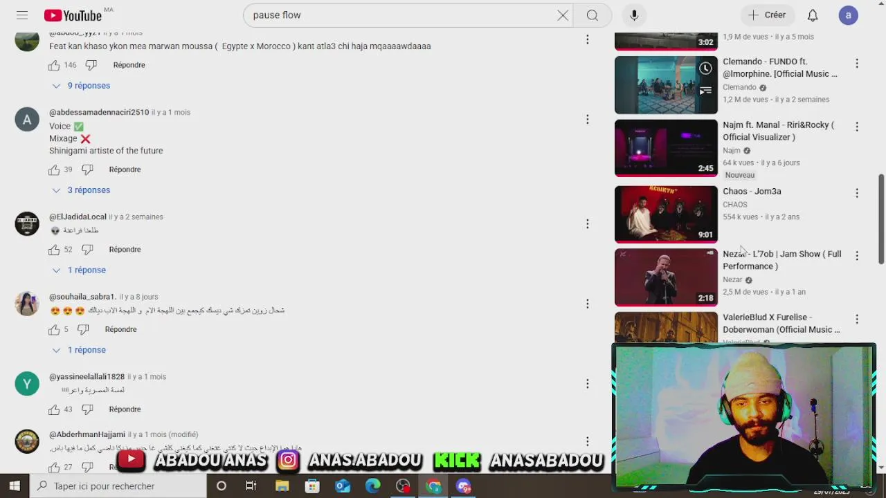This screenshot has width=886, height=498.
Task: Reply to the yassineelallali1828 comment
Action: point(125,409)
